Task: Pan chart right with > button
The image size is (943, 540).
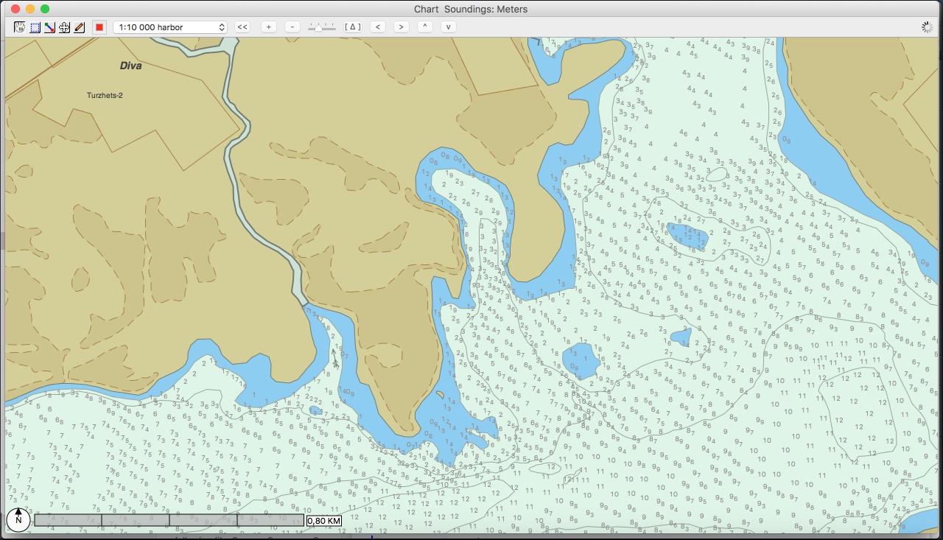Action: pos(401,27)
